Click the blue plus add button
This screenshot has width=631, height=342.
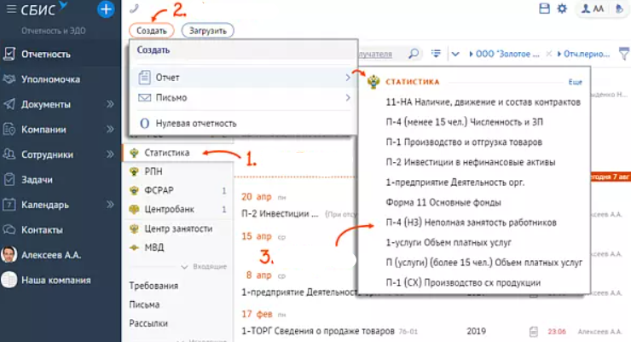(x=106, y=9)
